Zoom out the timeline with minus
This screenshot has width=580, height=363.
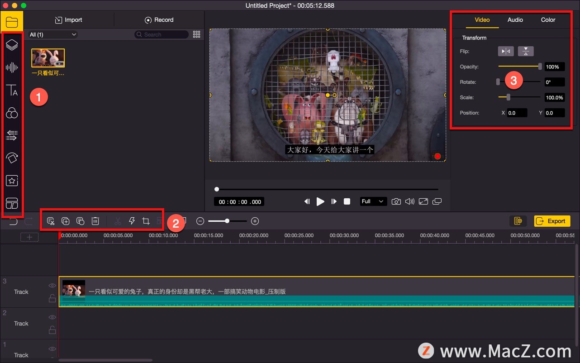pos(200,221)
